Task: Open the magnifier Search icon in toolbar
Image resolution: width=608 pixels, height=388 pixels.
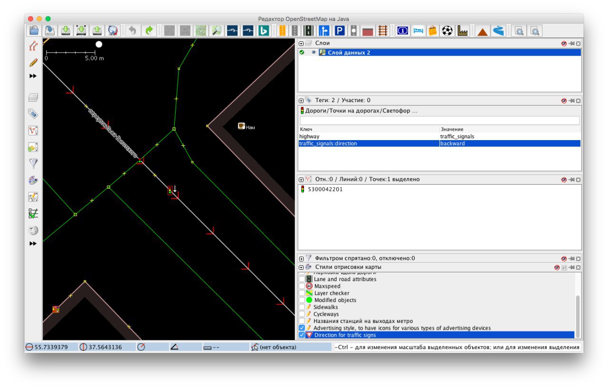Action: coord(217,30)
